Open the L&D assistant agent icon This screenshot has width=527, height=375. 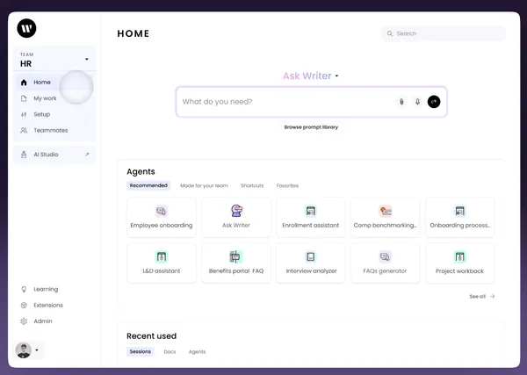162,257
